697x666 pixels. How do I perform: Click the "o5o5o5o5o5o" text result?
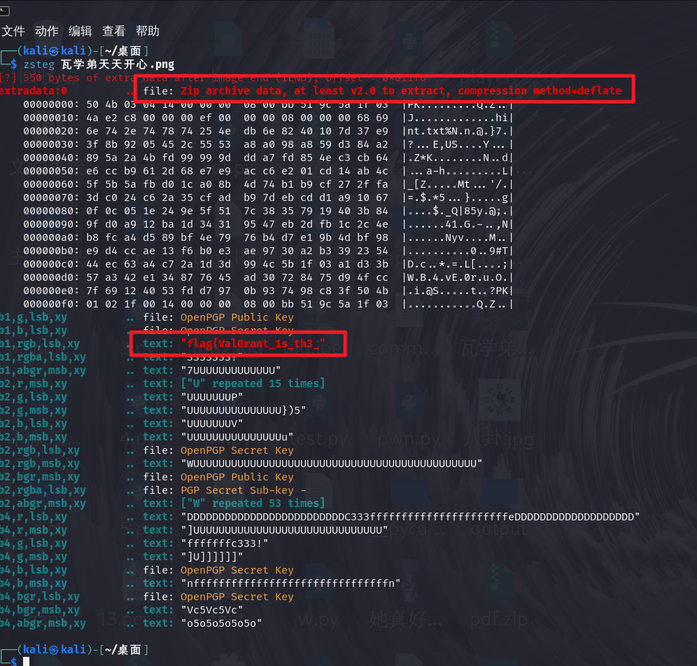[x=223, y=623]
